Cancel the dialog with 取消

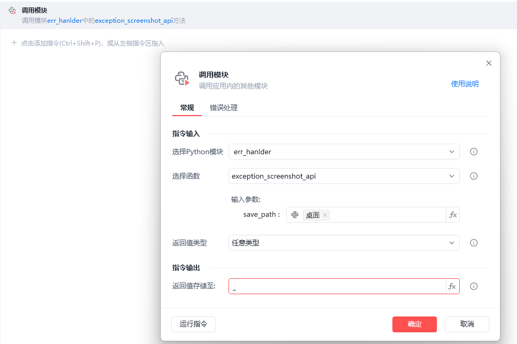coord(467,324)
